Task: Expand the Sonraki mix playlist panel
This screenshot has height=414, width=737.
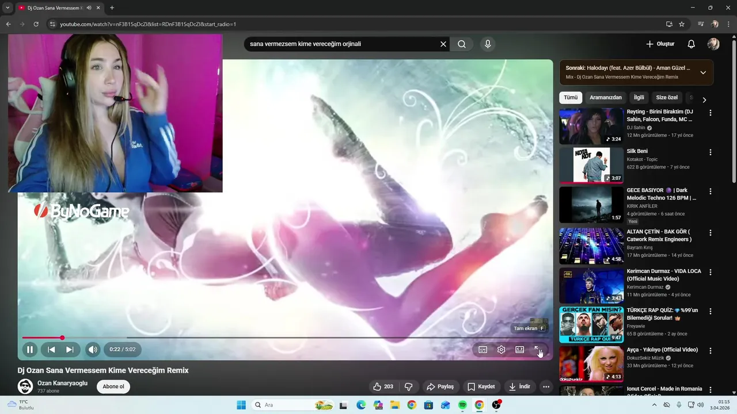Action: 703,72
